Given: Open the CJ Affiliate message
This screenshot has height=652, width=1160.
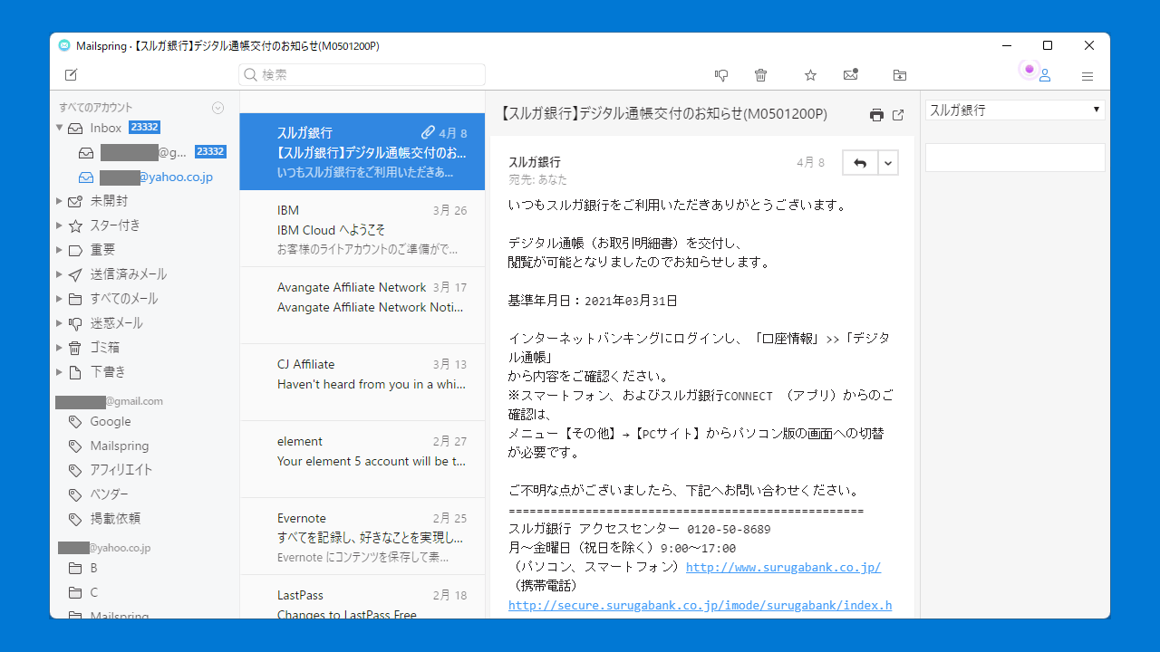Looking at the screenshot, I should (x=362, y=382).
